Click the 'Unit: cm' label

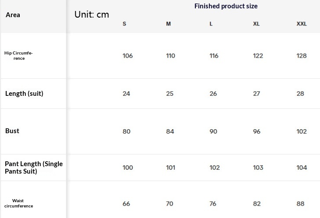point(92,15)
